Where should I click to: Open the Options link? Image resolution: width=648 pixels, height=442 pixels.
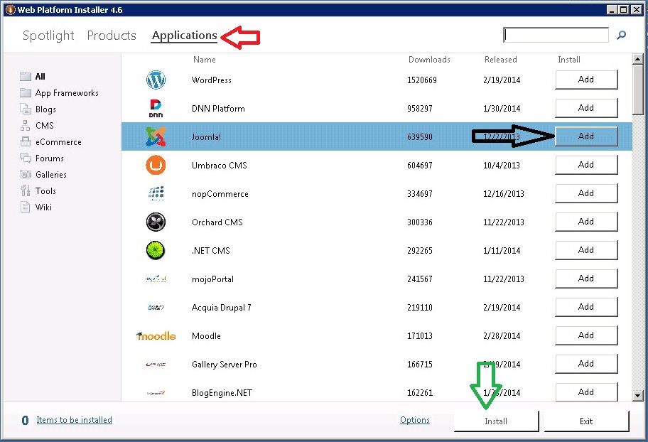(414, 420)
